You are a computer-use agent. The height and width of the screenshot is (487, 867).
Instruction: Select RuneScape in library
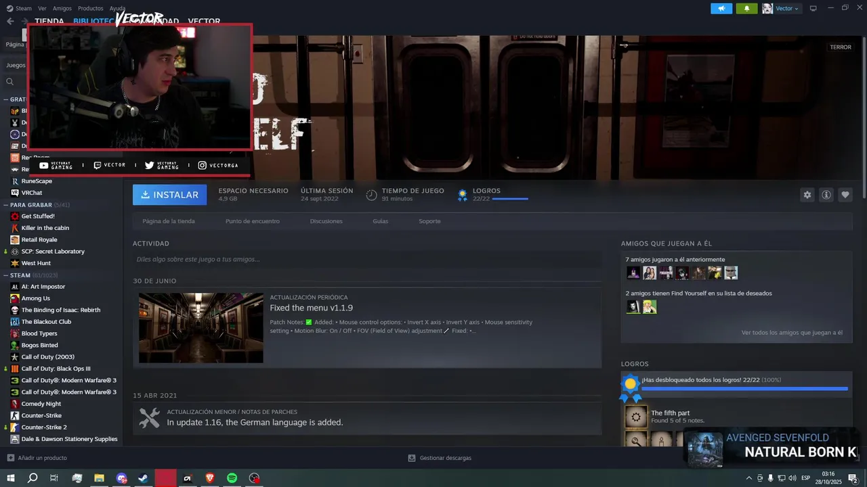37,181
